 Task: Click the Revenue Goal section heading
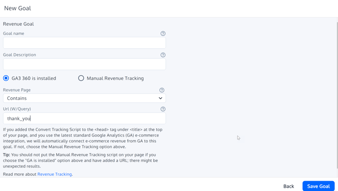coord(18,24)
